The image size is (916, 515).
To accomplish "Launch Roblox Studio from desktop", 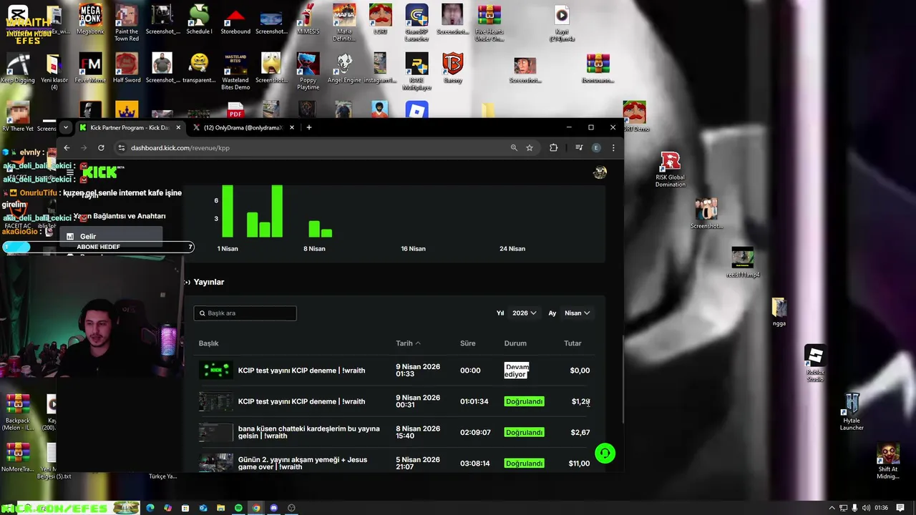I will coord(815,363).
